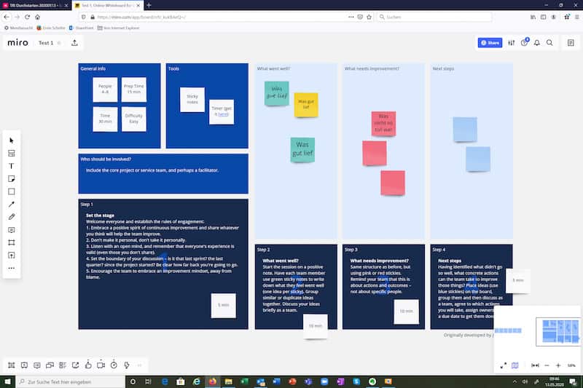Start voting with thumbs-up icon
Screen dimensions: 583x388
(88, 365)
